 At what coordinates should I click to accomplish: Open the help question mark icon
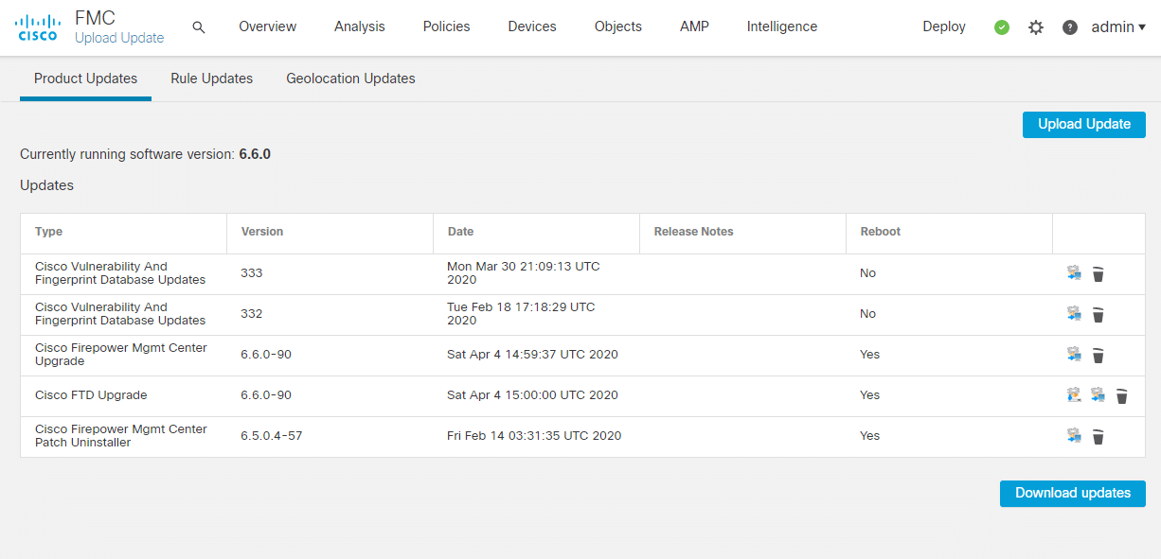coord(1070,27)
